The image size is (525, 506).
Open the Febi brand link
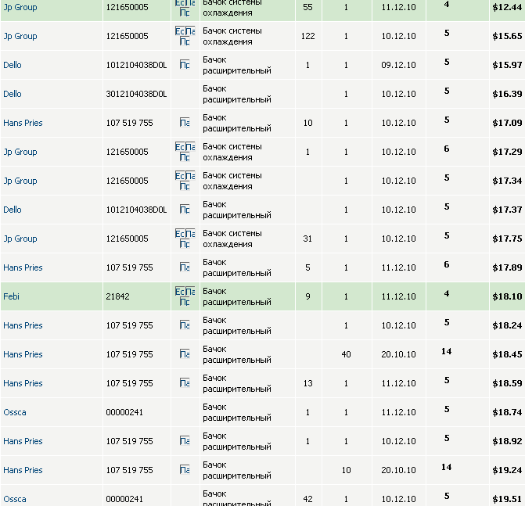12,296
